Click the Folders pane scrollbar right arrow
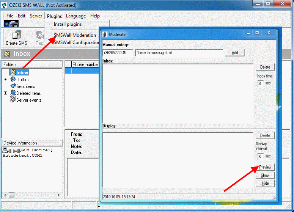 [59, 195]
